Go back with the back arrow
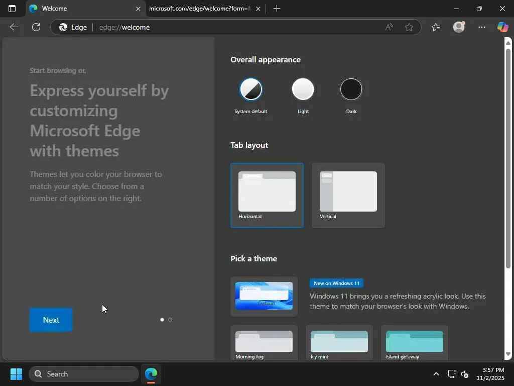The width and height of the screenshot is (514, 386). point(14,27)
